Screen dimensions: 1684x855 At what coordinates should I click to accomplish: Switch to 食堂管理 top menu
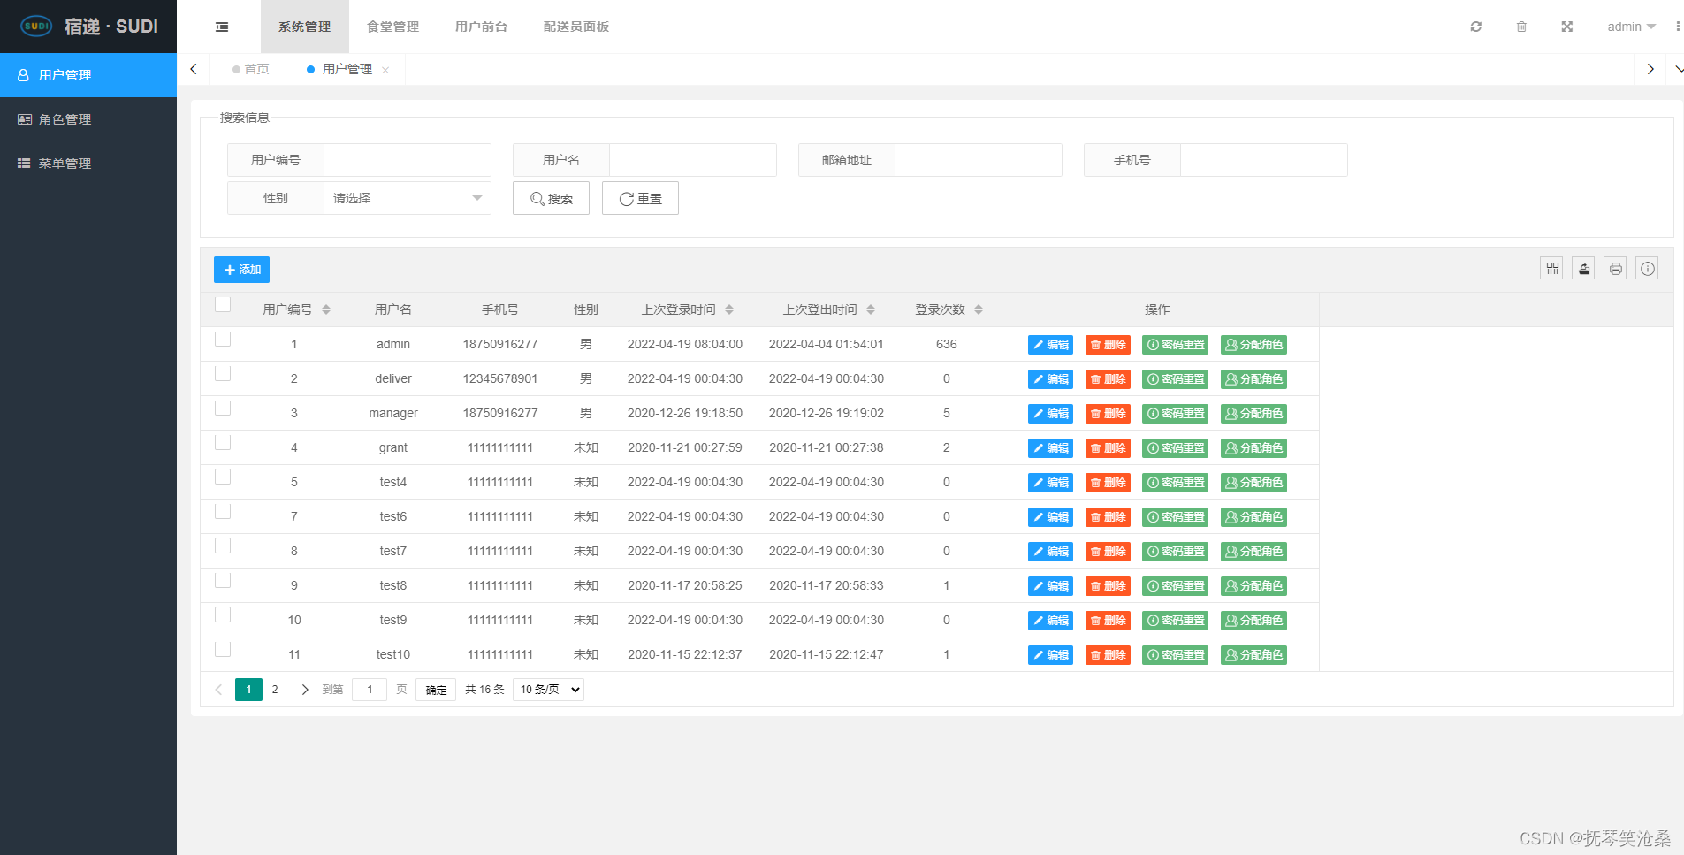[x=393, y=27]
